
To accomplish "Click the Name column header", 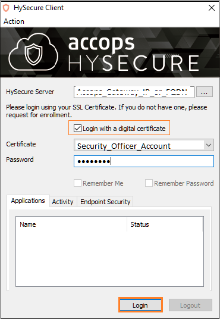I will coord(71,224).
